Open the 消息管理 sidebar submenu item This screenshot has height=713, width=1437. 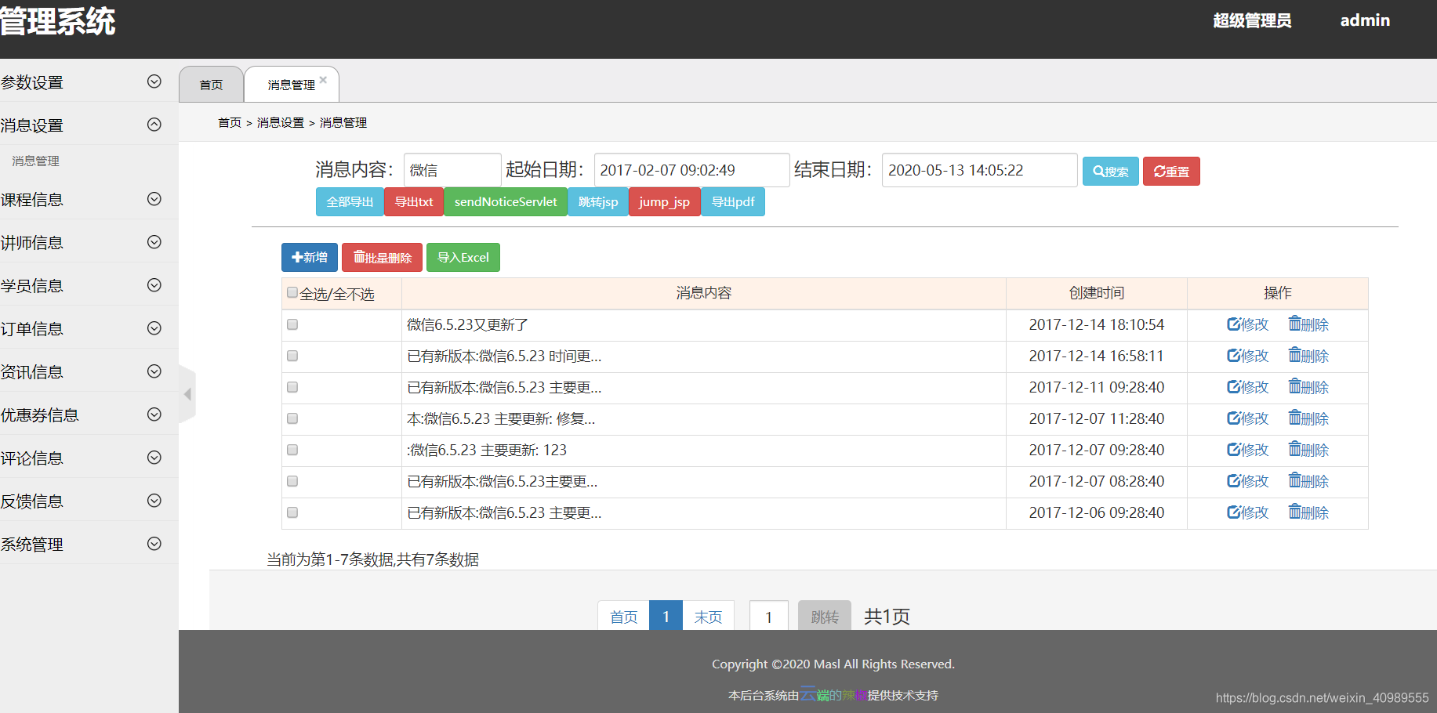click(35, 161)
